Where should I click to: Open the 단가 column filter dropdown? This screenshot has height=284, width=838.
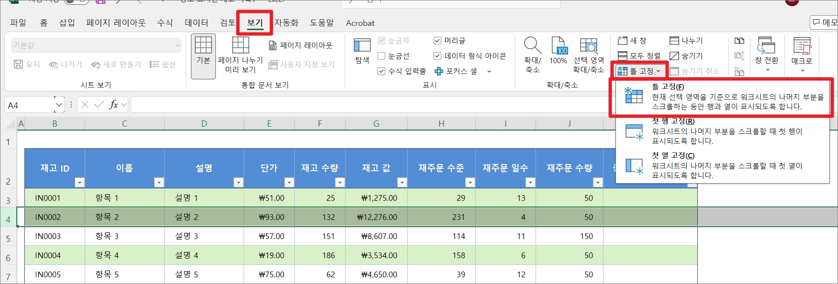pos(289,182)
